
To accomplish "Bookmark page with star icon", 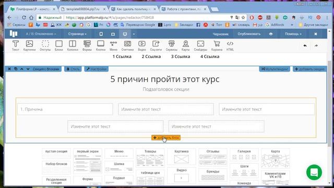I will coord(243,17).
